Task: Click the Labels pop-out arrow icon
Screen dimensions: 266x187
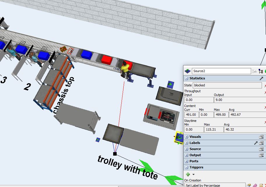Action: (x=256, y=143)
